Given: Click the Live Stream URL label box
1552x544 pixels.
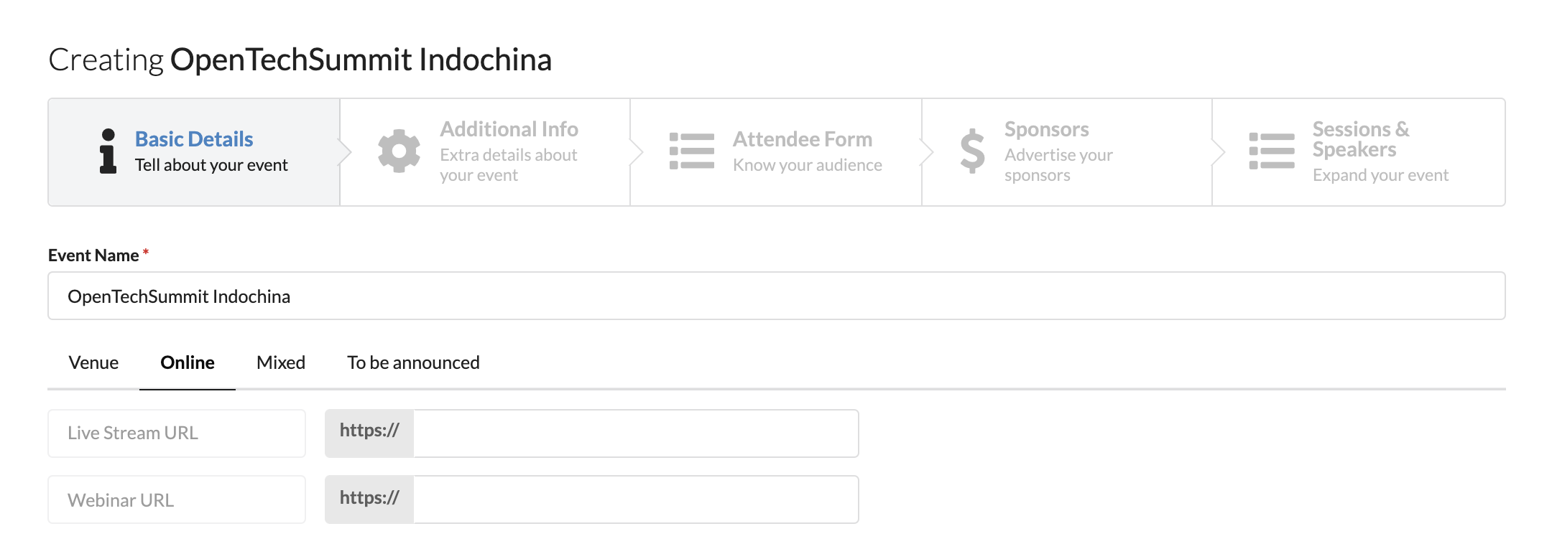Looking at the screenshot, I should (177, 433).
